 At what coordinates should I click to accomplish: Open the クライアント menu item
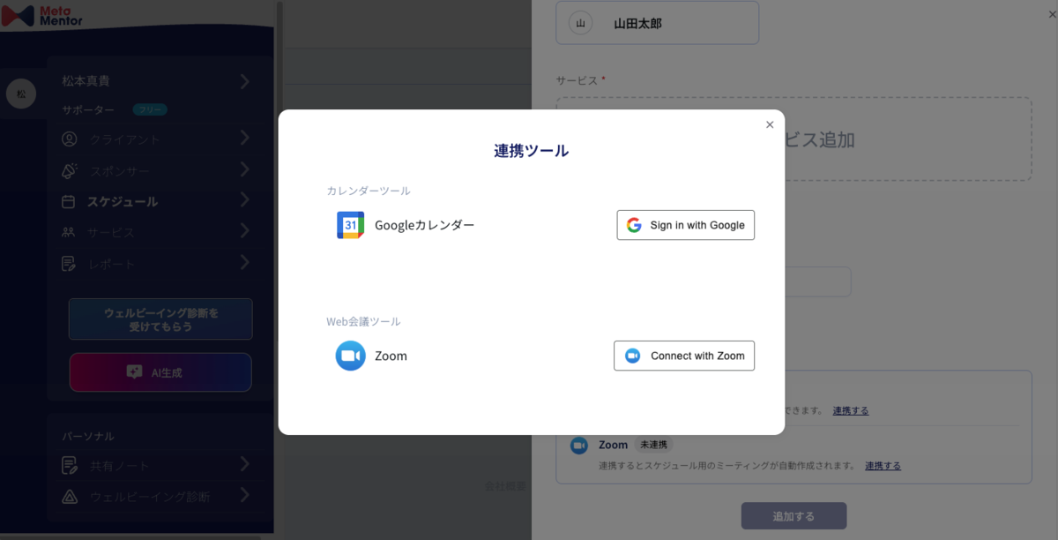pos(124,139)
